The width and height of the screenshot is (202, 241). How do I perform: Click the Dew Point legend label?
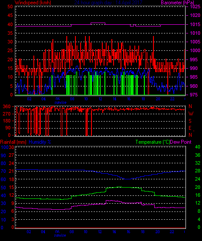tap(181, 142)
